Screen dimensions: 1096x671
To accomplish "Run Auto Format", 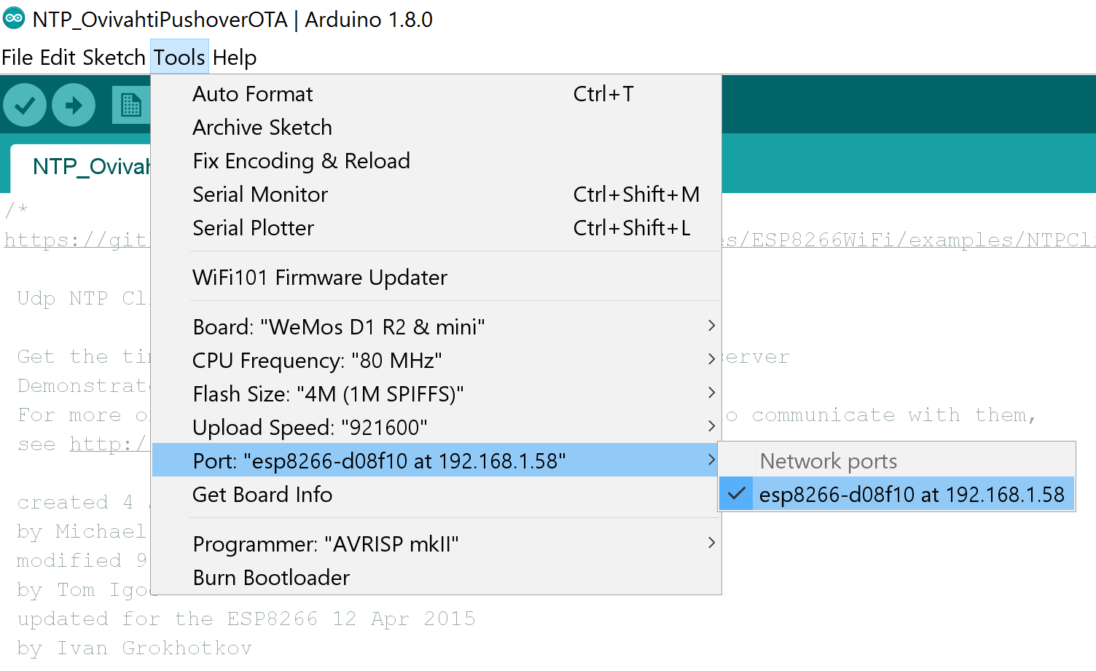I will 252,94.
